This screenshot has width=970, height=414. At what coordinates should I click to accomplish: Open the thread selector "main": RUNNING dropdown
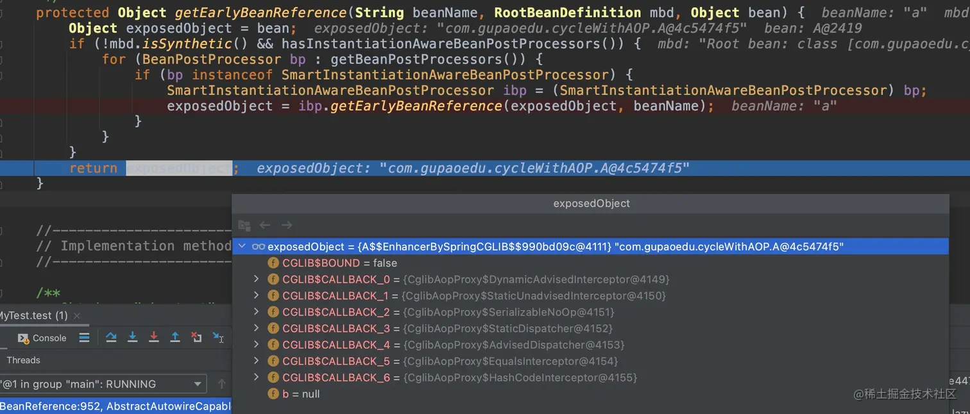103,384
